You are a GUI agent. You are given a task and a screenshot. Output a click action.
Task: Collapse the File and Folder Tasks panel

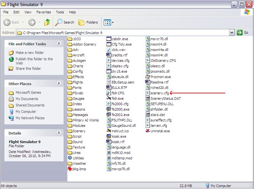(x=59, y=44)
